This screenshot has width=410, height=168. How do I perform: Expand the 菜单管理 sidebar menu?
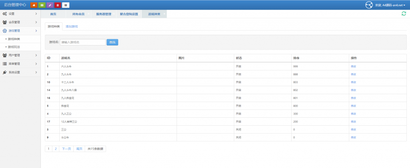point(20,64)
